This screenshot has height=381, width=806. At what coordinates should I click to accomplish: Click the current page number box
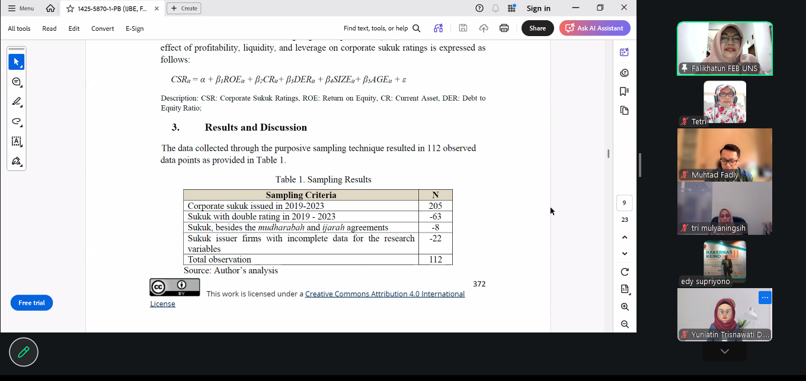click(624, 203)
